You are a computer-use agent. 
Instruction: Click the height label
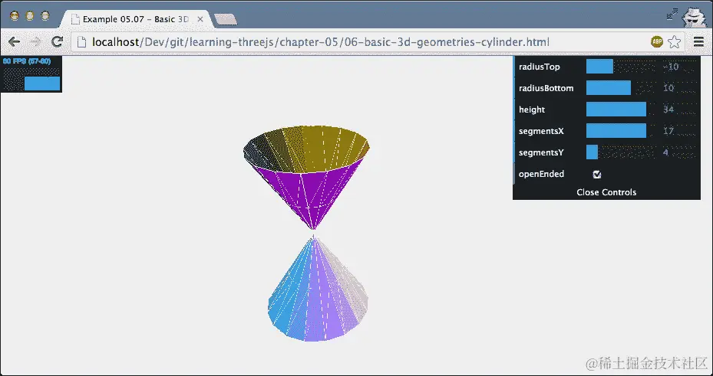[x=532, y=110]
